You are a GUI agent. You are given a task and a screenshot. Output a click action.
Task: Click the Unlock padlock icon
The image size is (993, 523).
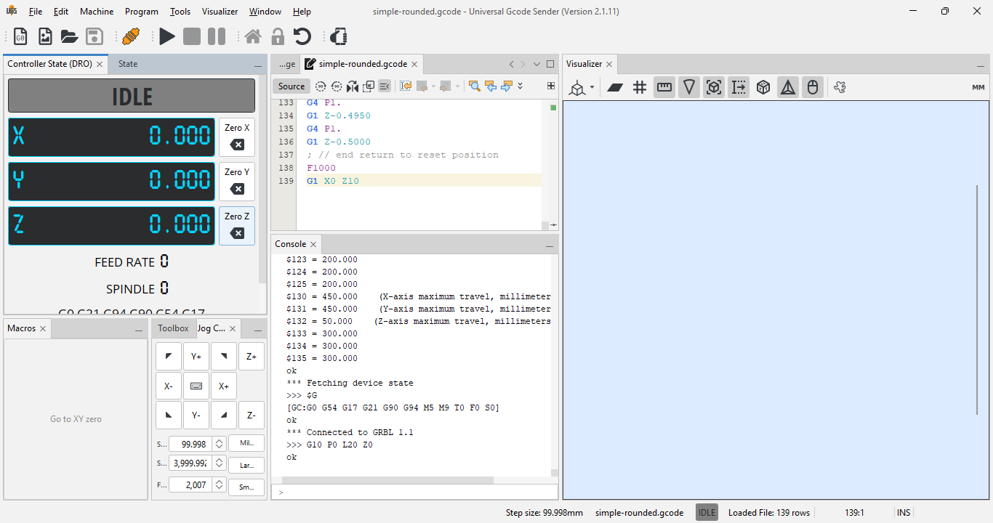[278, 36]
